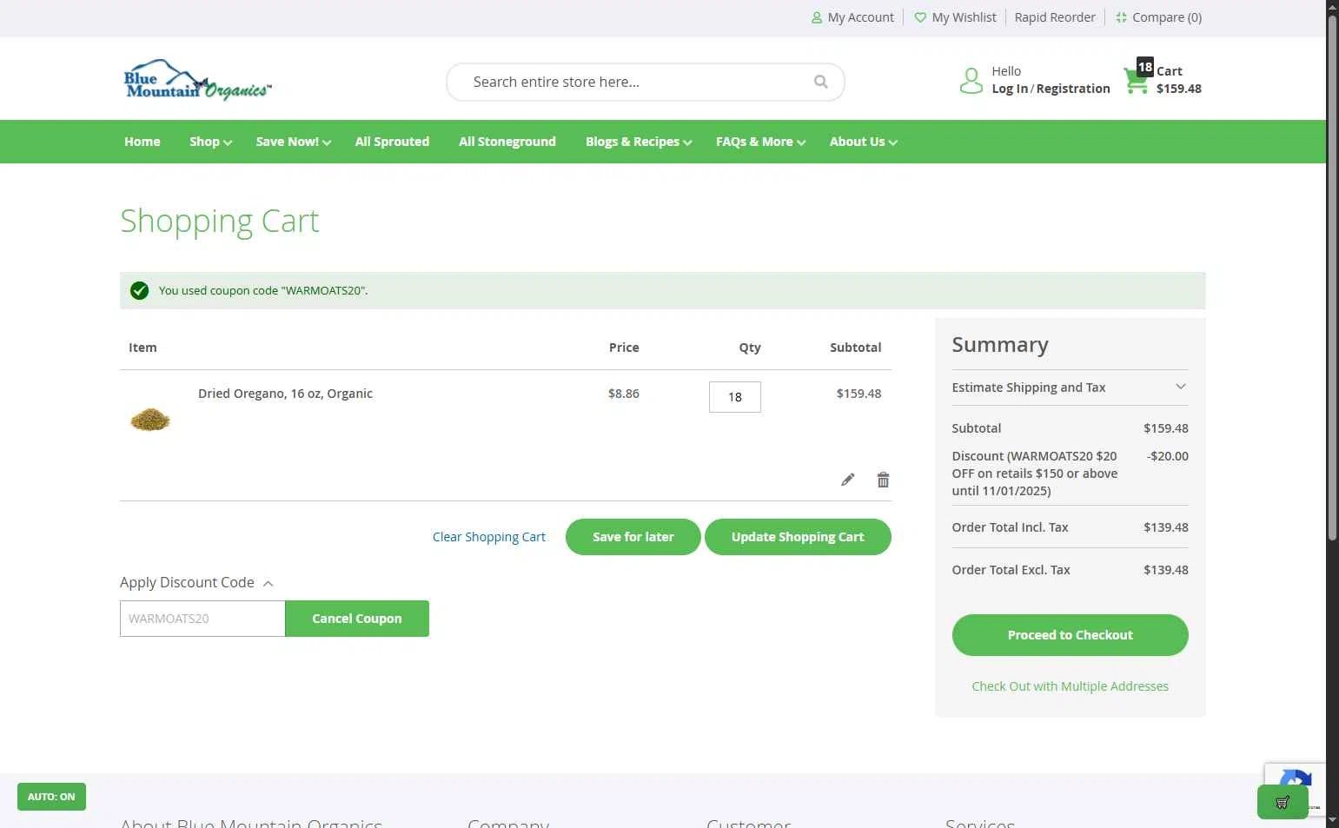The height and width of the screenshot is (828, 1339).
Task: Click the reCAPTCHA badge
Action: tap(1295, 789)
